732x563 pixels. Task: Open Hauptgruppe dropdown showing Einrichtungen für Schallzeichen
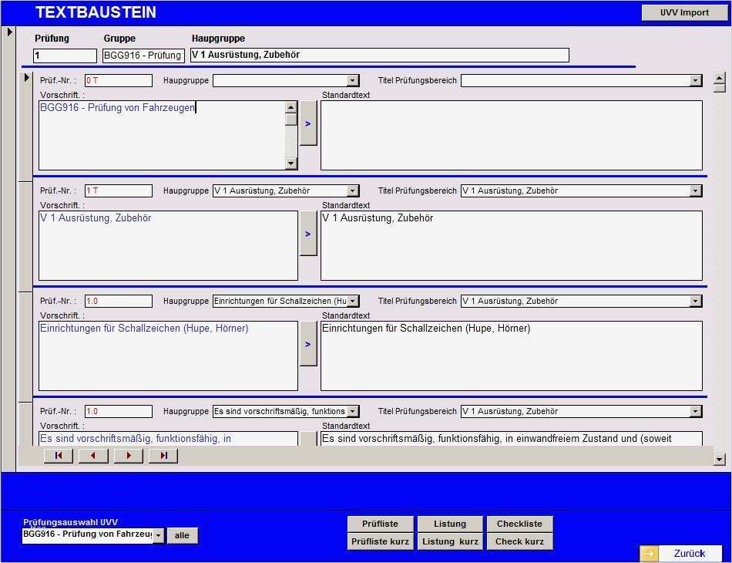(x=354, y=301)
